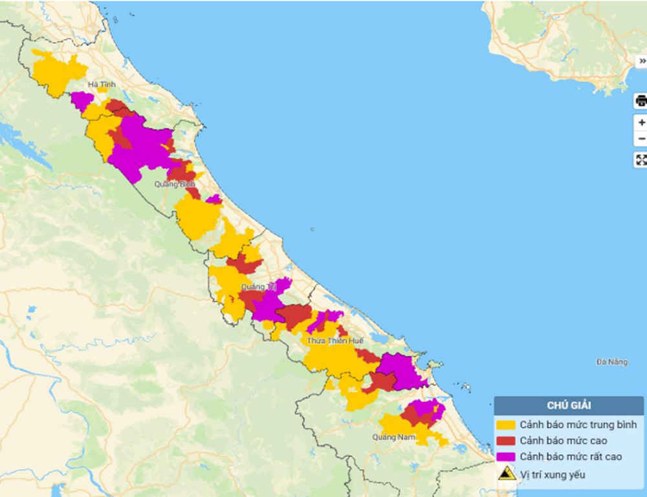Click the Hà Tĩnh province label on map

[102, 85]
